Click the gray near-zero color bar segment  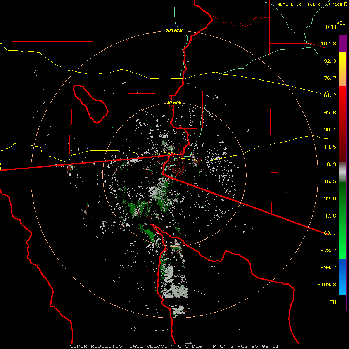point(342,173)
